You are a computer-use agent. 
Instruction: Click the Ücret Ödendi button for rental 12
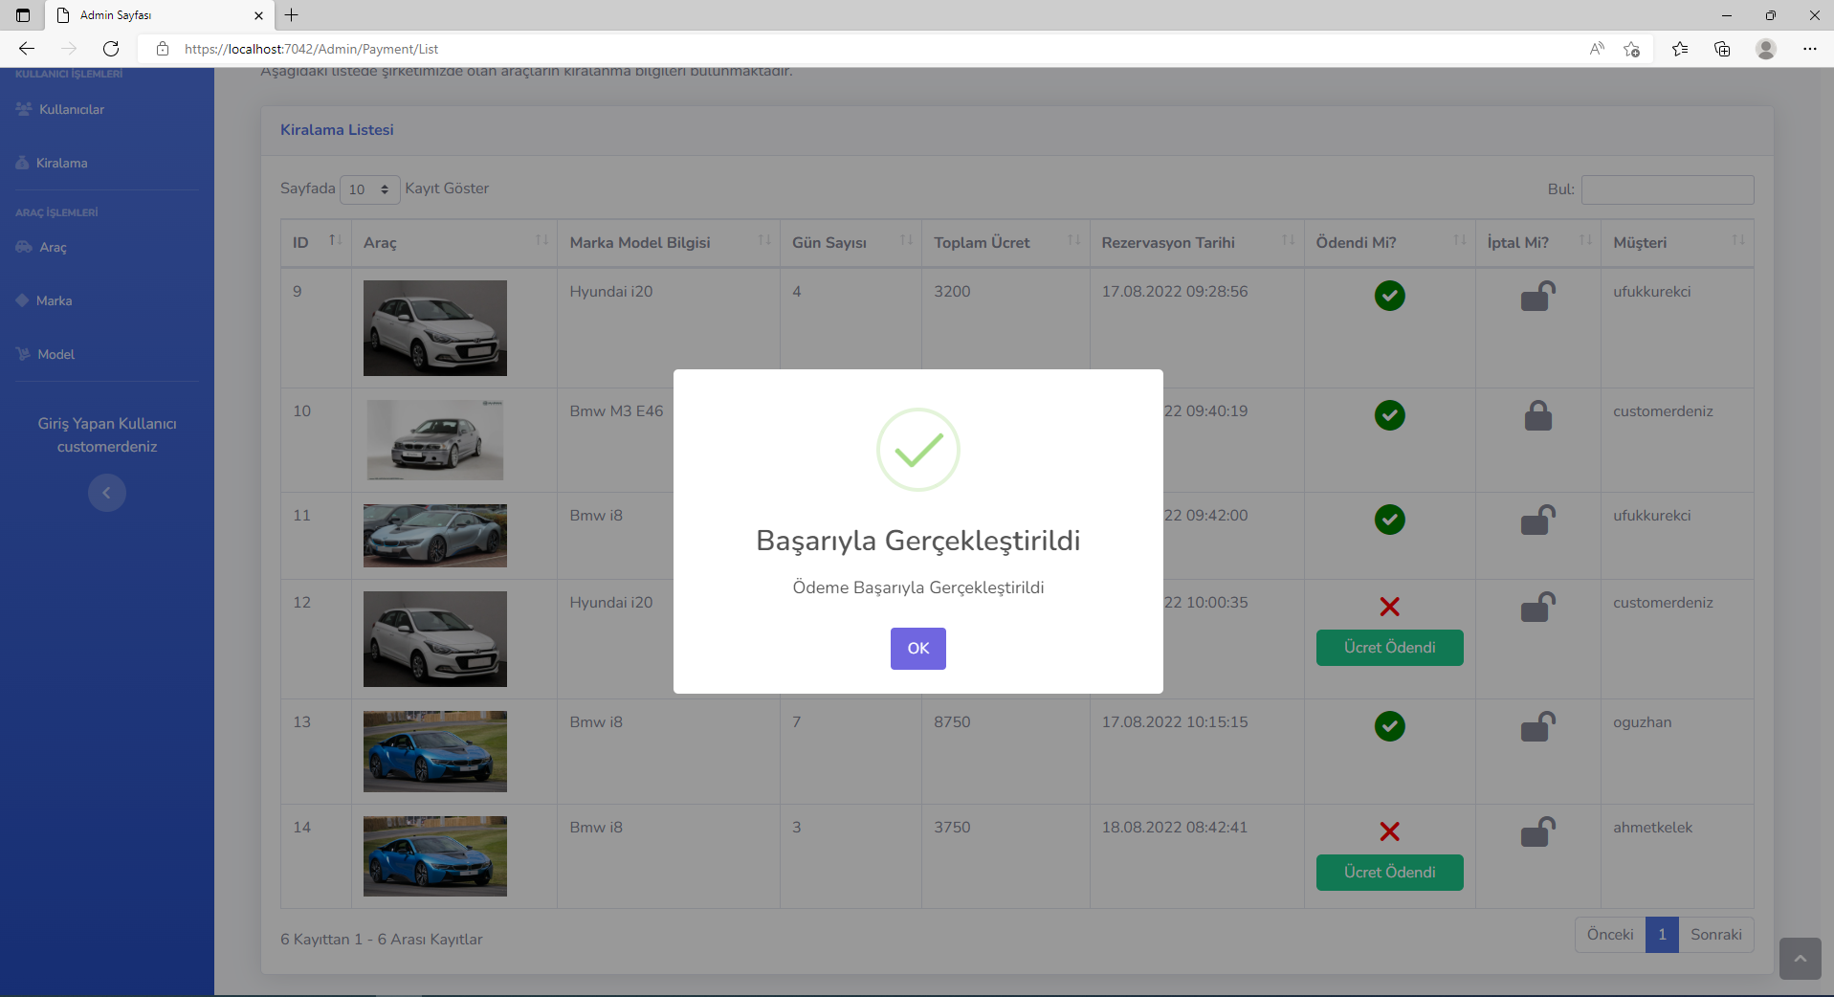coord(1389,648)
